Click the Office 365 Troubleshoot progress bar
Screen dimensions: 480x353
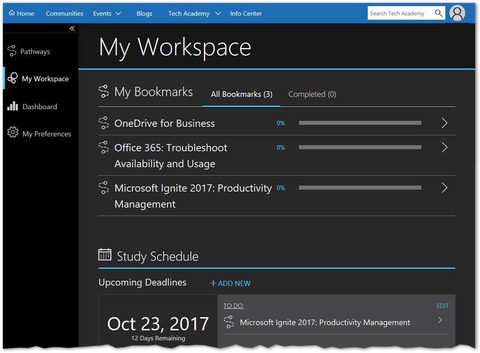click(360, 148)
